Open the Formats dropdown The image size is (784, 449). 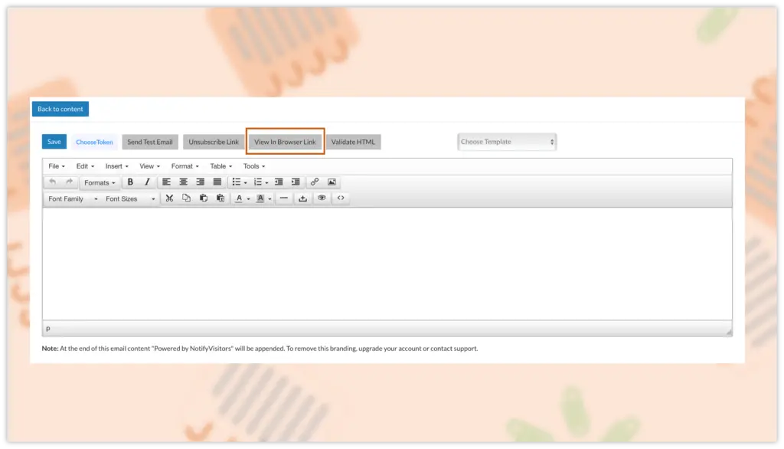point(100,183)
